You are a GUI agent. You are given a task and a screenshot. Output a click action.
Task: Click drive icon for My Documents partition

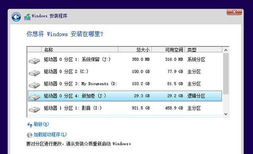[34, 85]
